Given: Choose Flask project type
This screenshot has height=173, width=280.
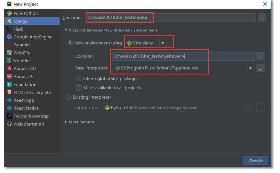Looking at the screenshot, I should (32, 29).
